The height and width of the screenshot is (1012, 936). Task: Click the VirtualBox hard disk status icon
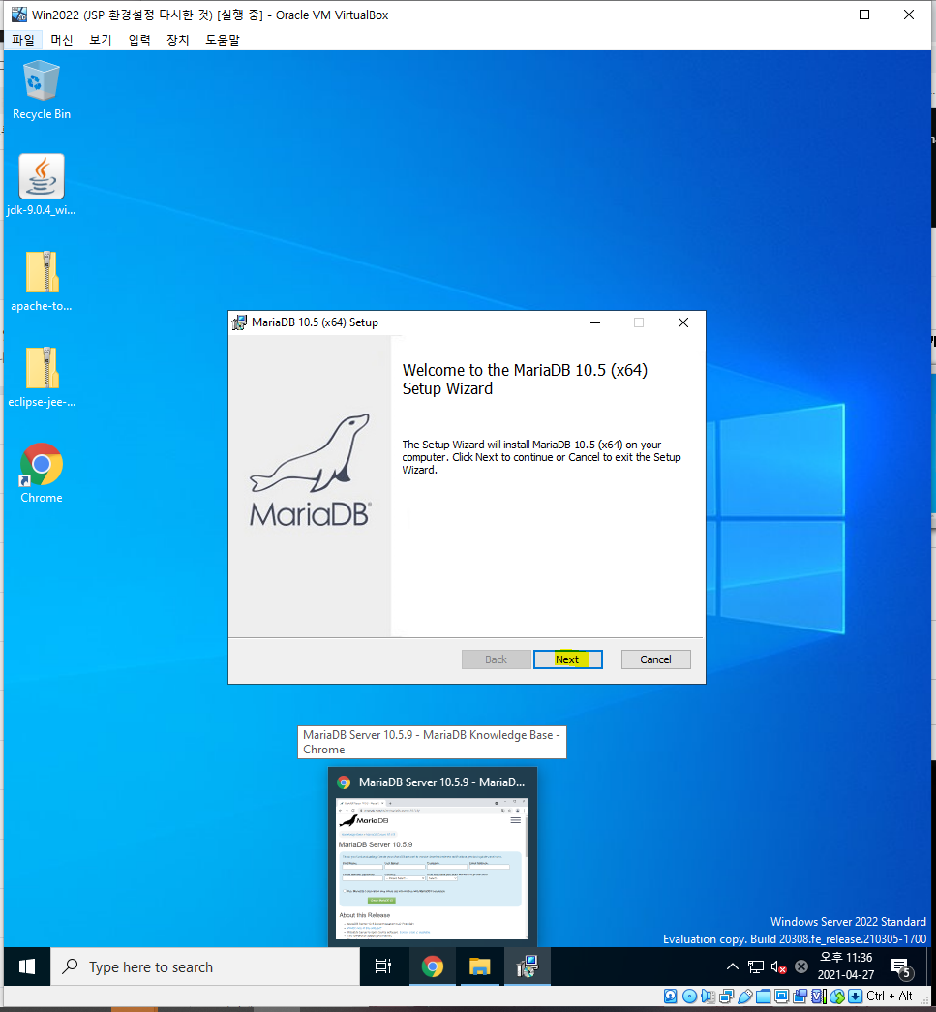click(x=670, y=996)
